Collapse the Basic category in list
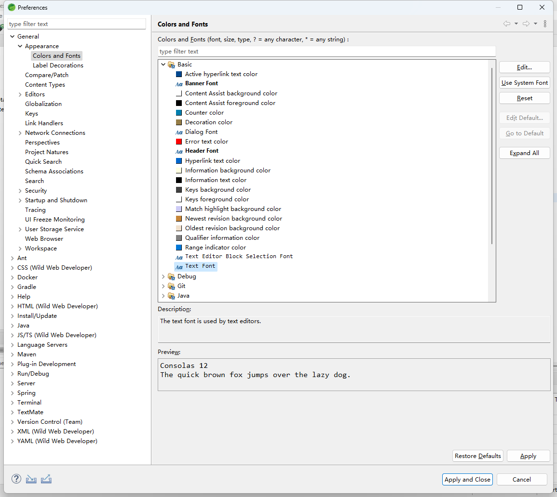 pos(163,65)
